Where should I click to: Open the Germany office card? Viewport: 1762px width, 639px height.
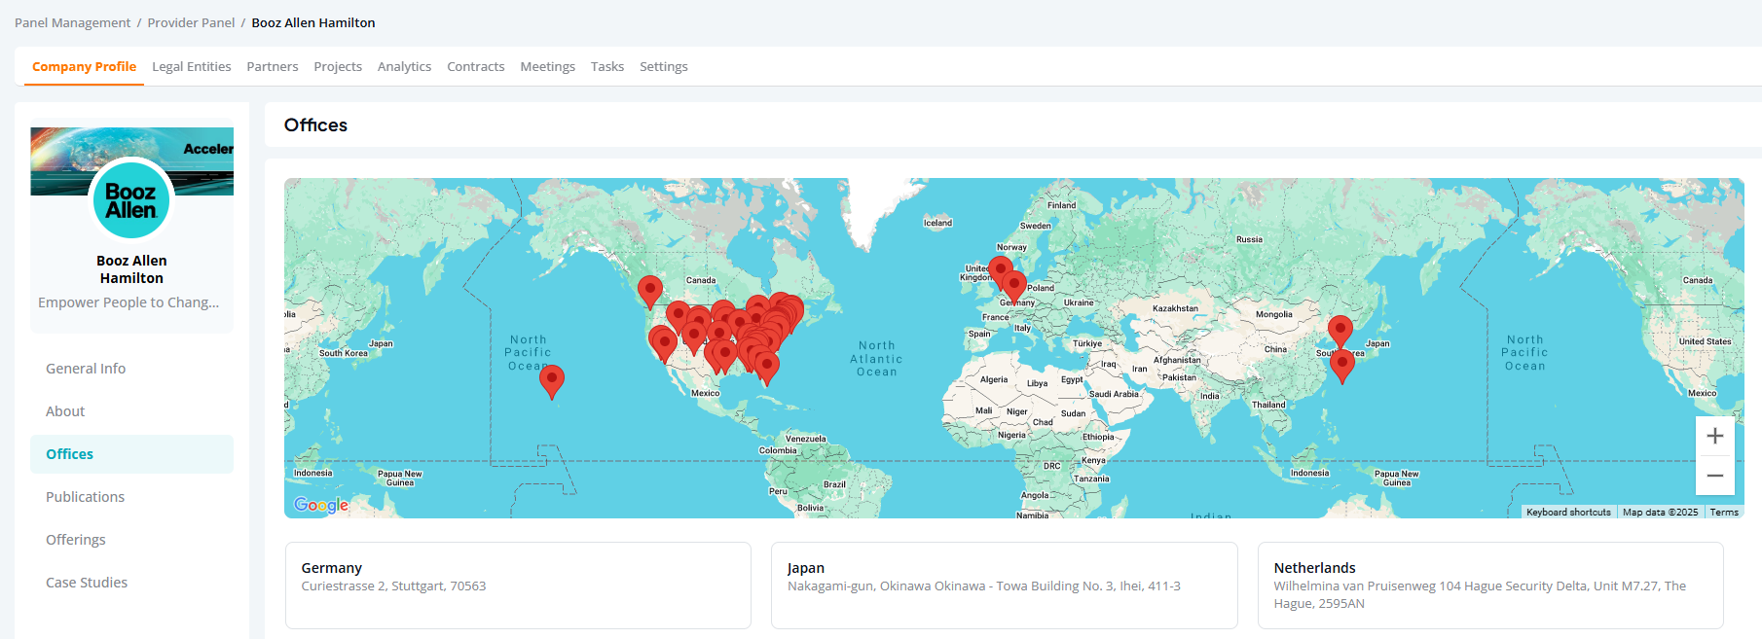(x=518, y=586)
